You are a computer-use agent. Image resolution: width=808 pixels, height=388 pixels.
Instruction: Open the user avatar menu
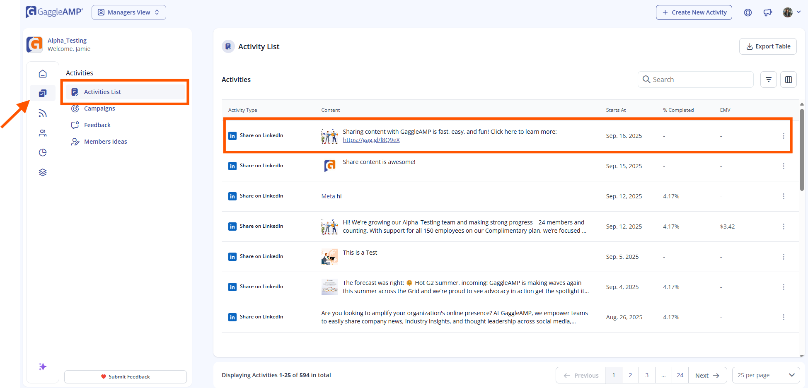click(791, 12)
